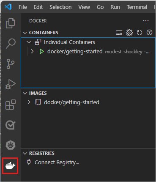Expand the docker/getting-started image

pos(29,102)
